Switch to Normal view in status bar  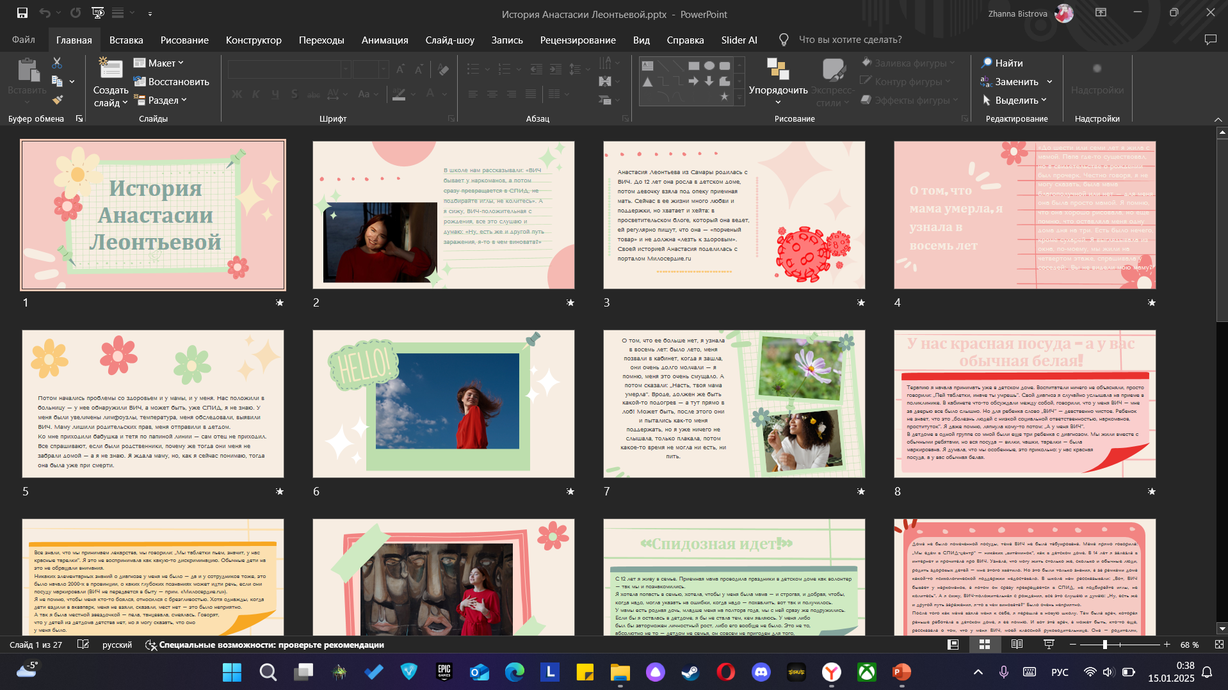pos(953,645)
